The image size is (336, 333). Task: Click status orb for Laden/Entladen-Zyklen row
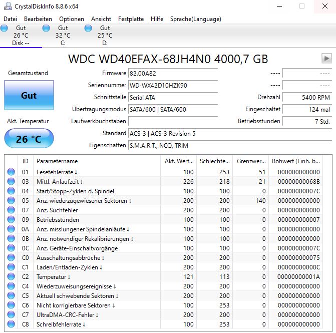click(x=11, y=267)
